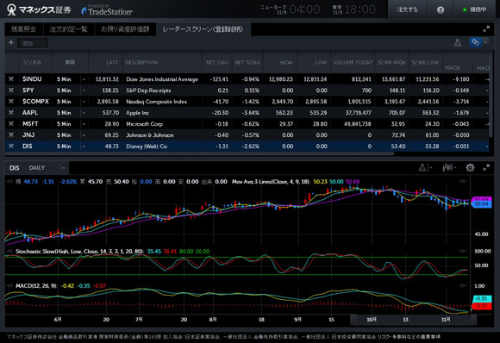Click the 注文する order button
Screen dimensions: 500x343
point(407,9)
